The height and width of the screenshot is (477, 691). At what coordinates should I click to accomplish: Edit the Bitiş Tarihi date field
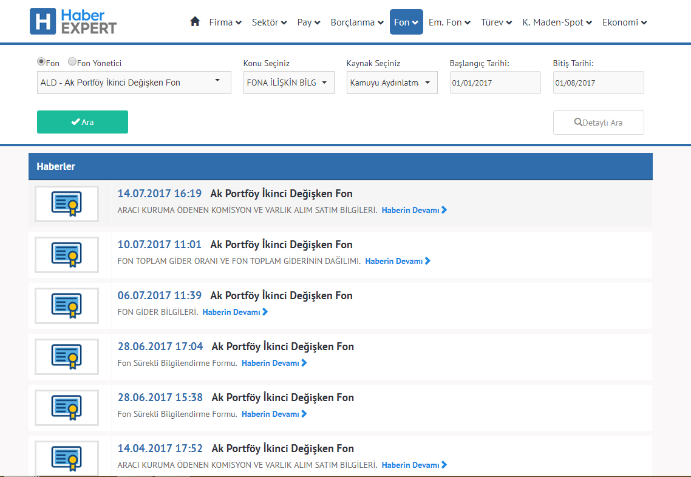point(599,83)
